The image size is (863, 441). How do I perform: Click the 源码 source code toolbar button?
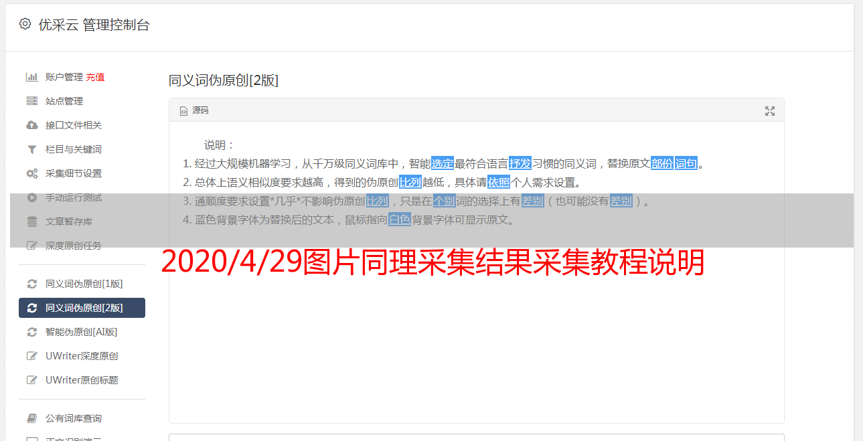pyautogui.click(x=194, y=110)
